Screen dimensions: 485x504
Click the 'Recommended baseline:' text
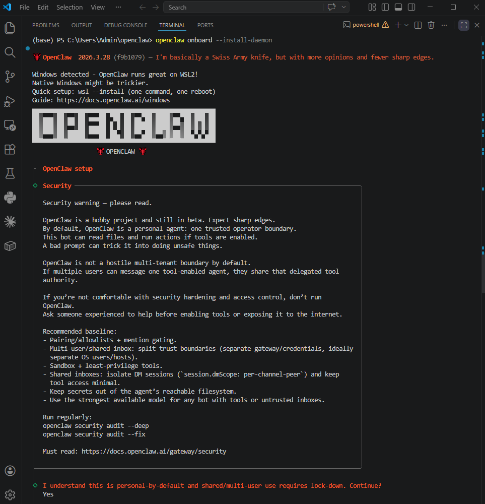point(80,332)
